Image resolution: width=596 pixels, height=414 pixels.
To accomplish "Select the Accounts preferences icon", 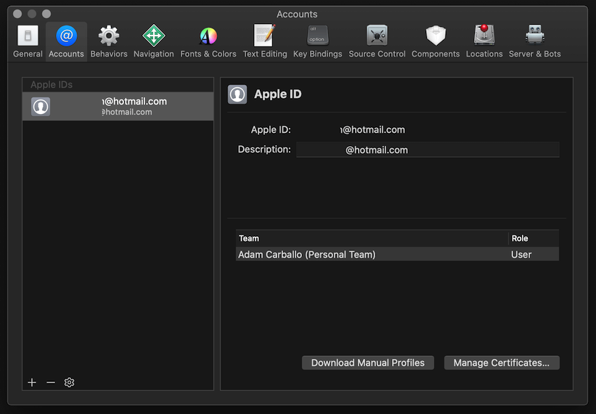I will [x=66, y=41].
